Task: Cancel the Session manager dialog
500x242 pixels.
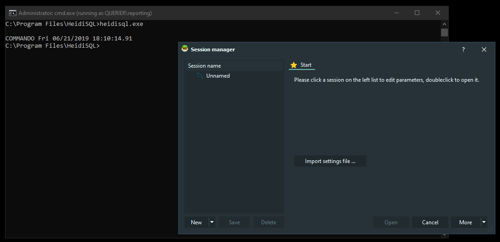Action: point(430,222)
